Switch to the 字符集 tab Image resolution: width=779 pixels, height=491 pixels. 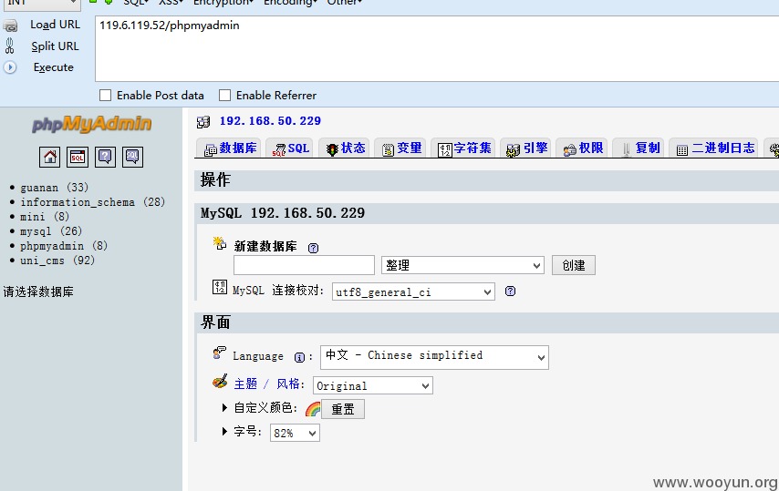tap(463, 148)
